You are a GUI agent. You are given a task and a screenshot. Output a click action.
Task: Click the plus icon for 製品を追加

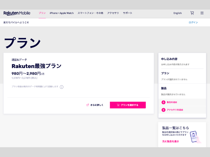pyautogui.click(x=163, y=102)
